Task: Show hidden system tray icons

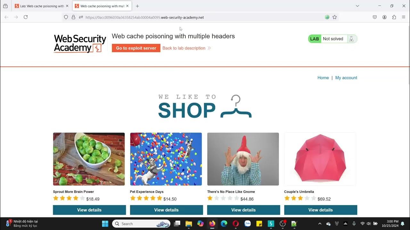Action: coord(320,224)
